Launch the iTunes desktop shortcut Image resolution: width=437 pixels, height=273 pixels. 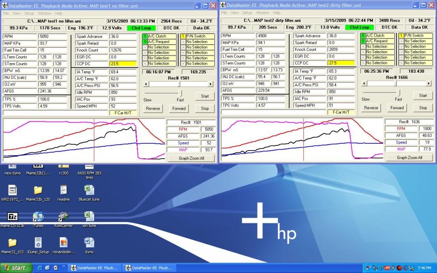pos(38,216)
